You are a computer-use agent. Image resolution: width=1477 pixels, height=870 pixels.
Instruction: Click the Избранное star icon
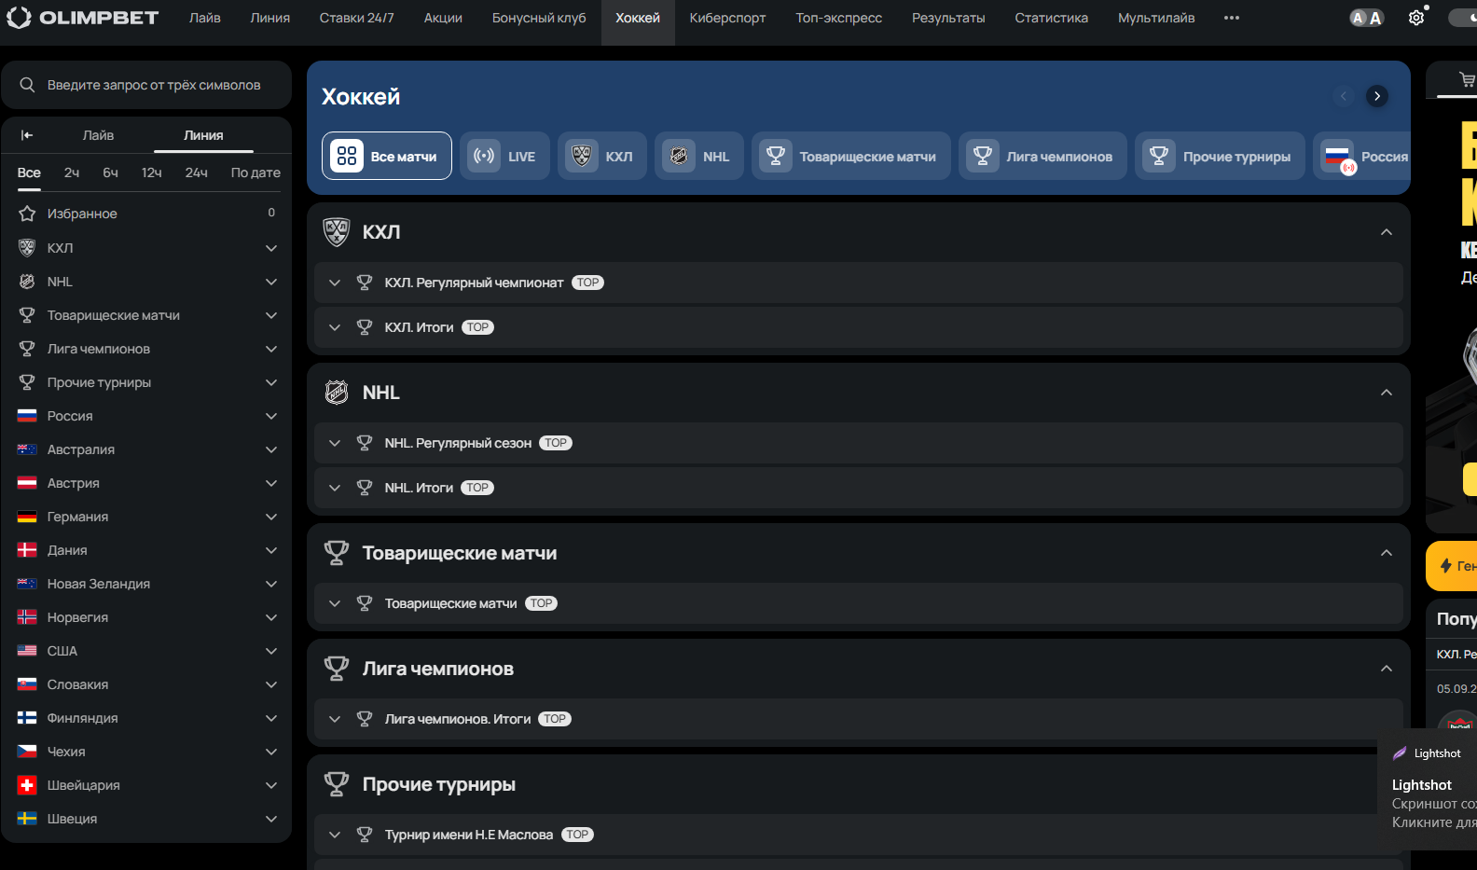coord(27,214)
